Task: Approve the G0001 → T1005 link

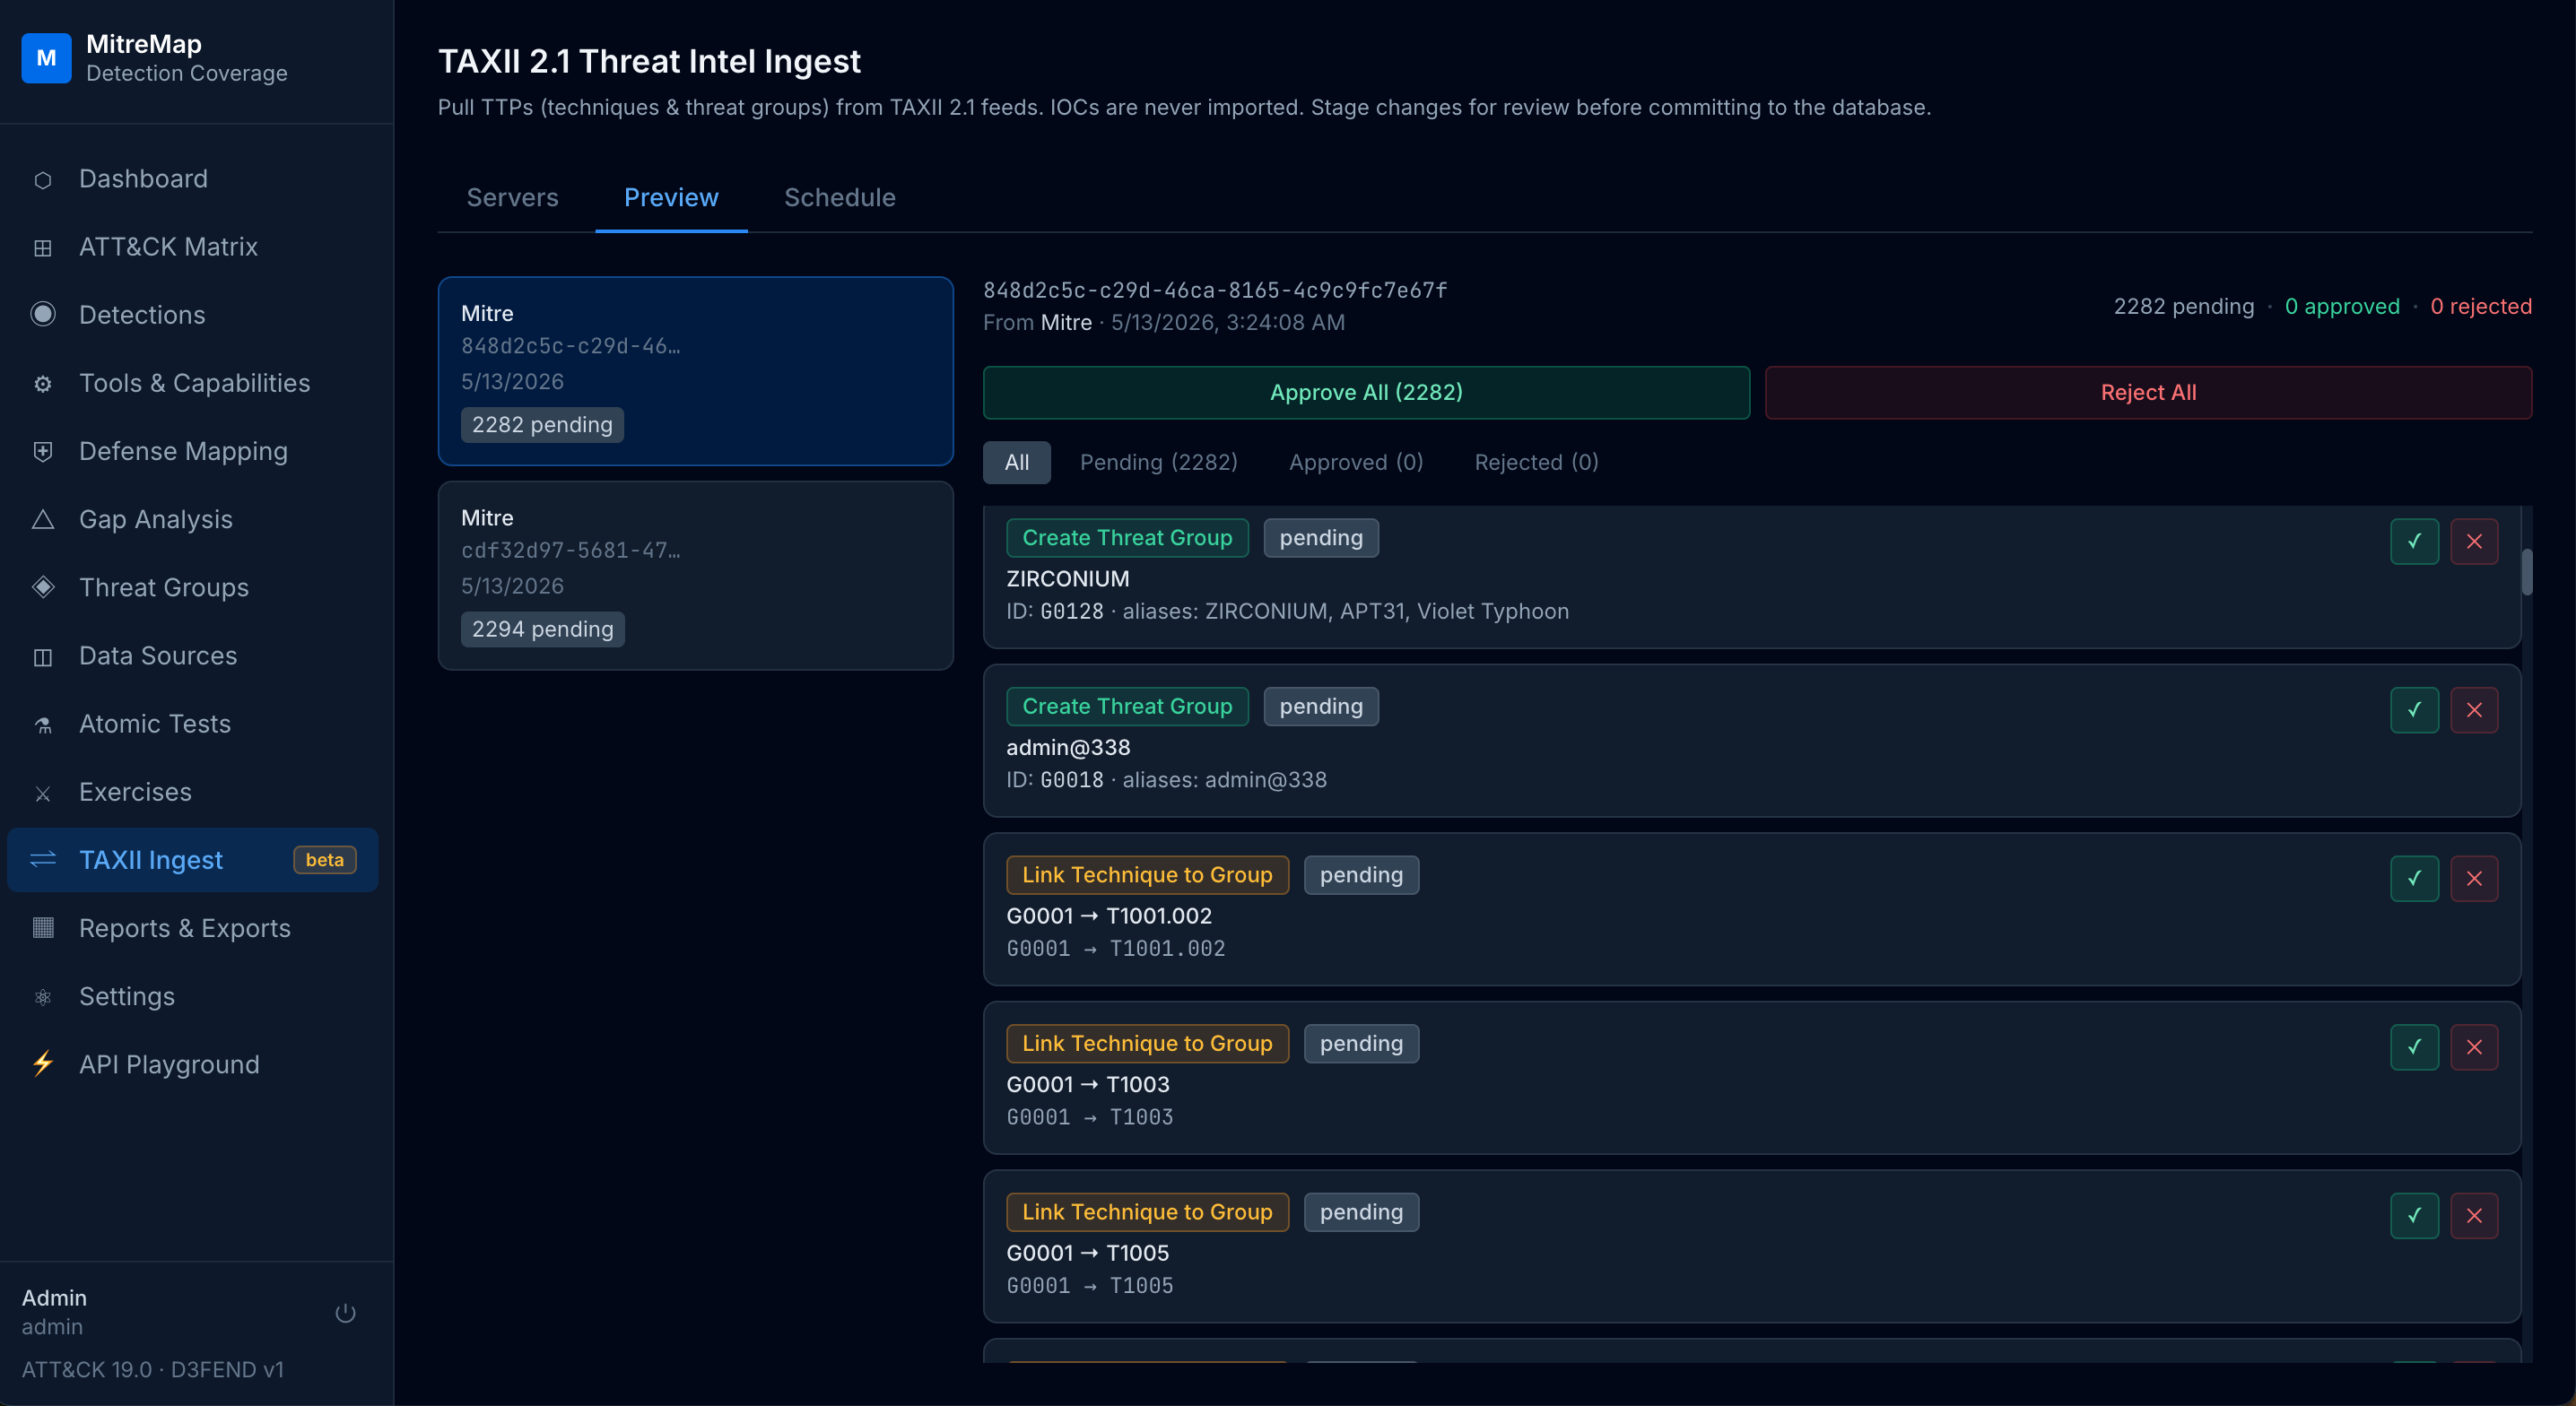Action: coord(2414,1215)
